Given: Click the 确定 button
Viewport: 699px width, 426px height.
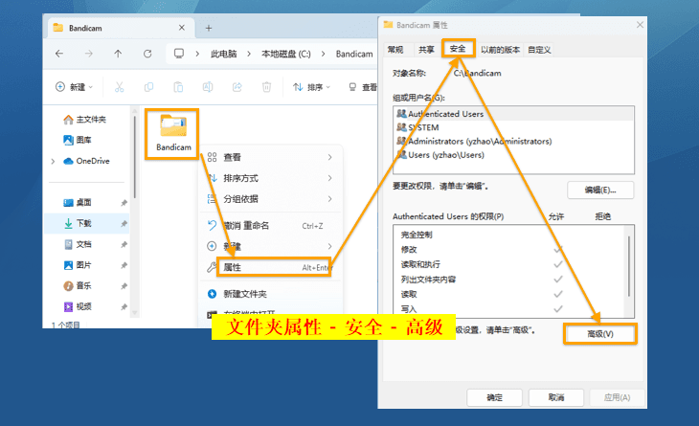Looking at the screenshot, I should [x=494, y=397].
